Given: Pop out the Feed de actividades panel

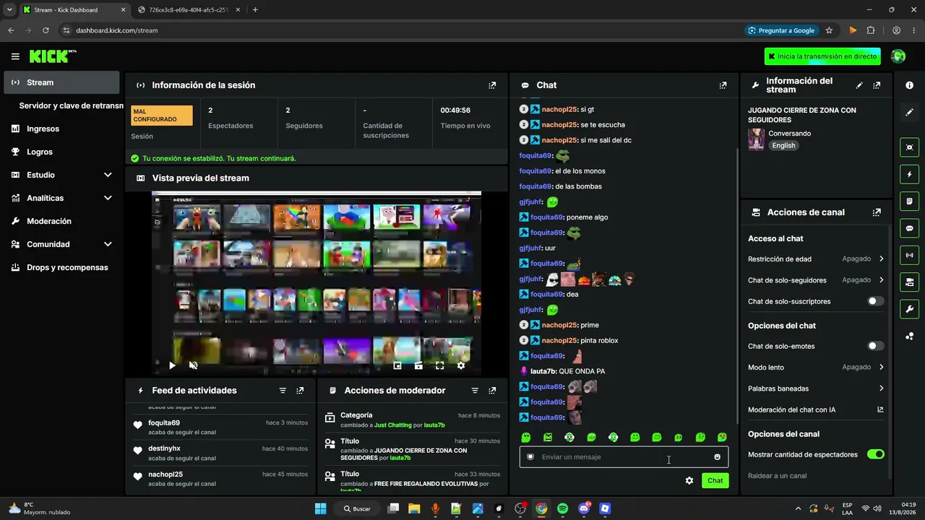Looking at the screenshot, I should coord(300,391).
